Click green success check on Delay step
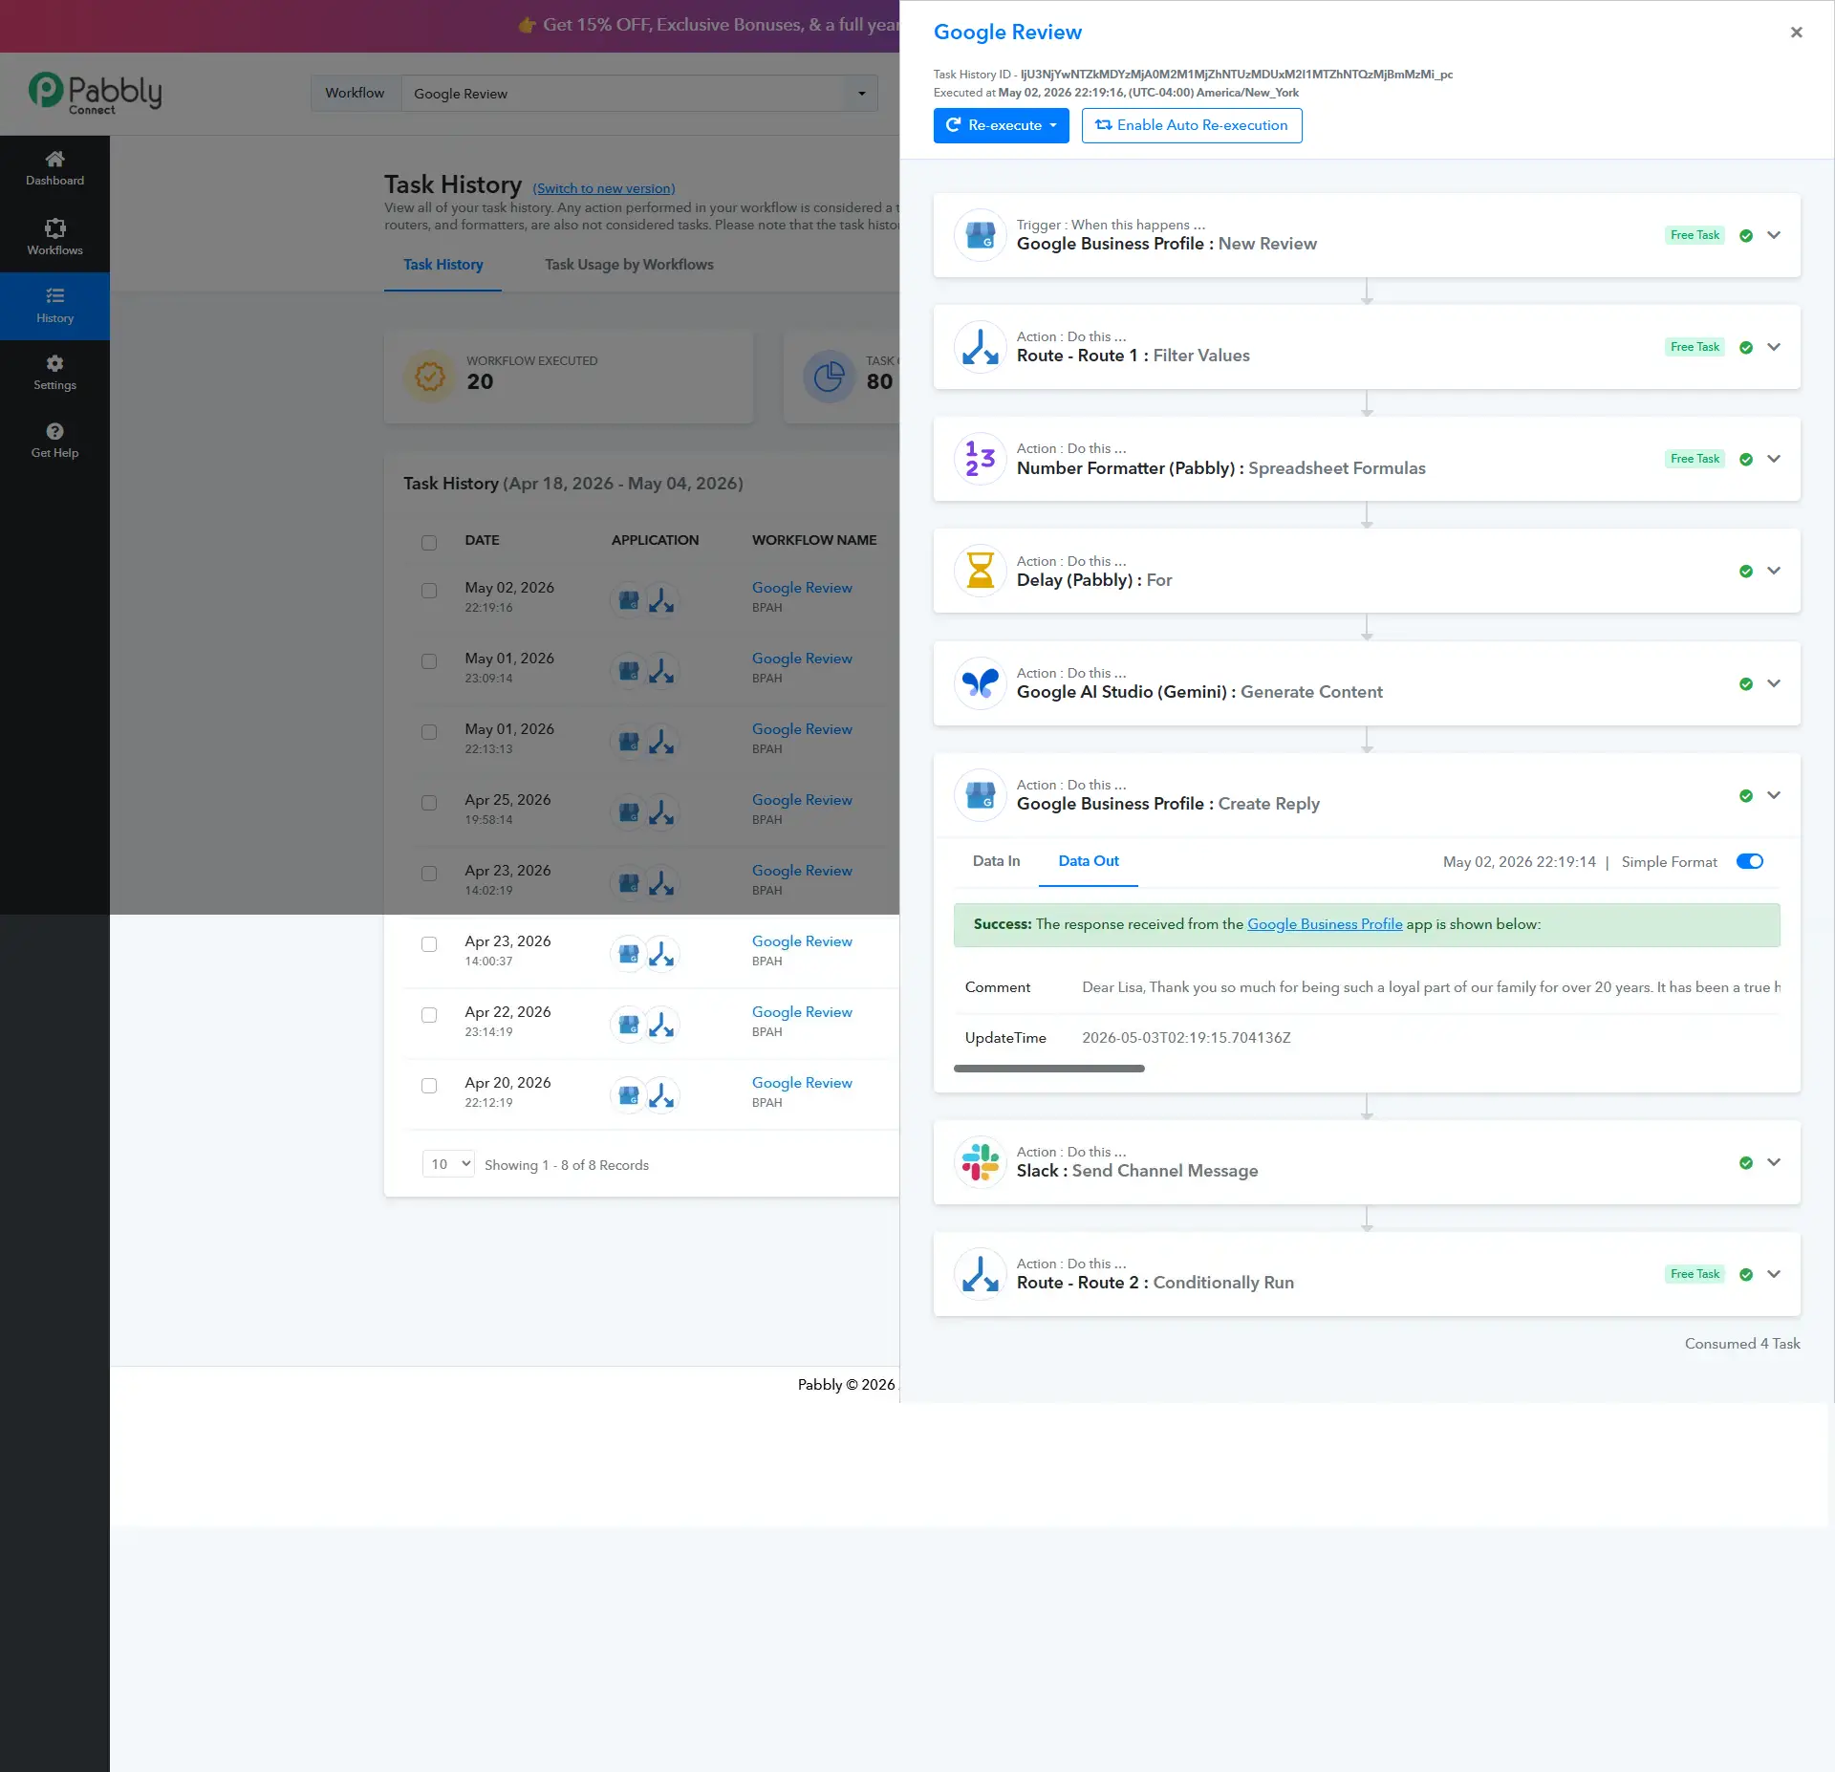This screenshot has width=1835, height=1772. (x=1746, y=572)
